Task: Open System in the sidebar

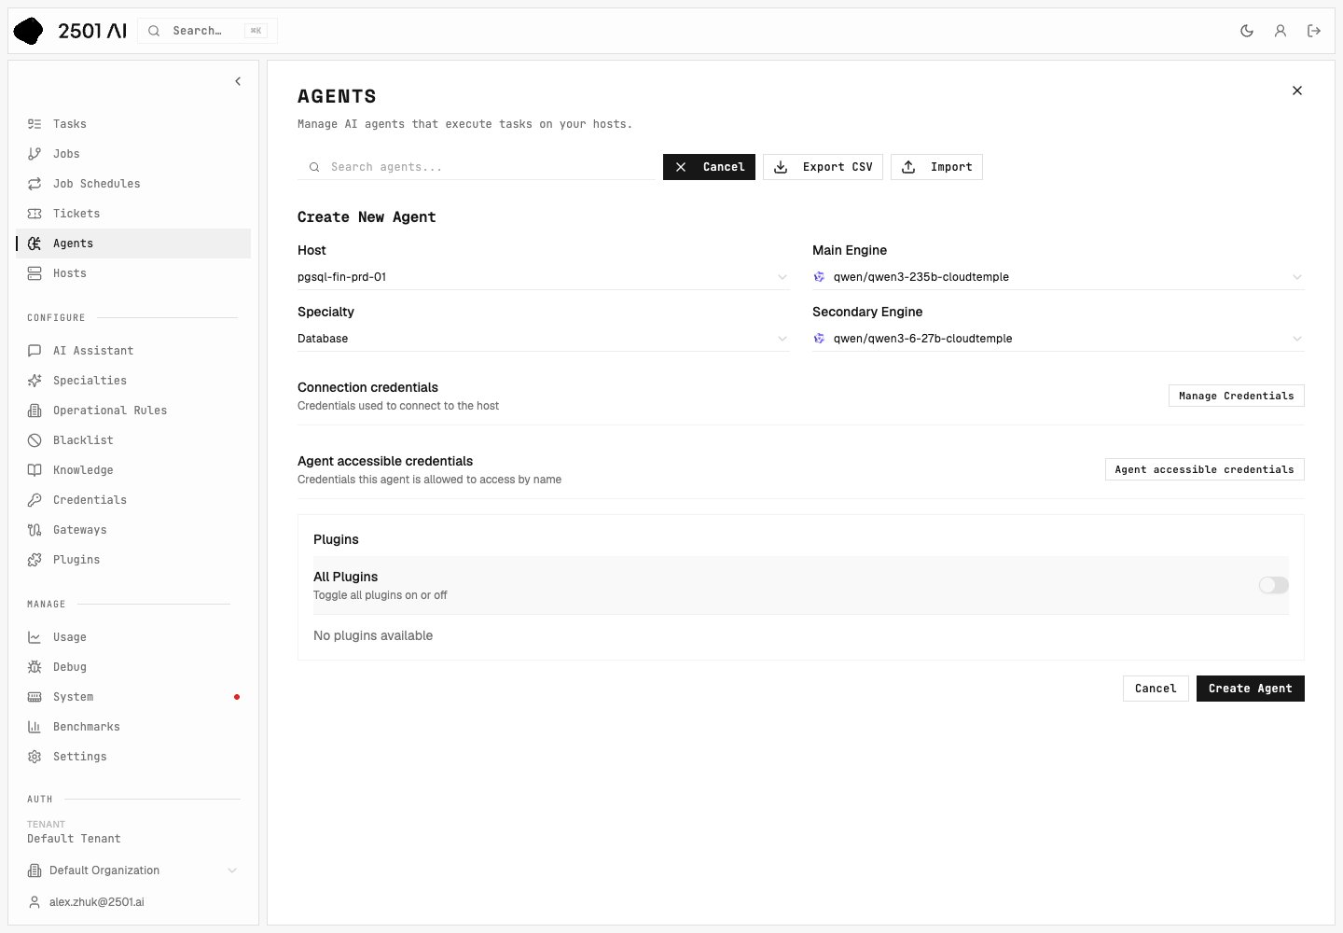Action: click(133, 697)
